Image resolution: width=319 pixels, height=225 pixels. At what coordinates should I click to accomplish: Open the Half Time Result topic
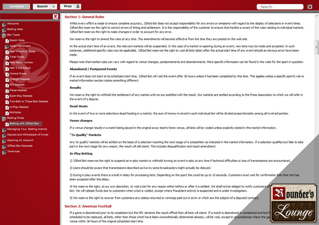(x=20, y=68)
